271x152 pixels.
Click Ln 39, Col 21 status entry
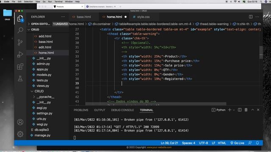169,143
